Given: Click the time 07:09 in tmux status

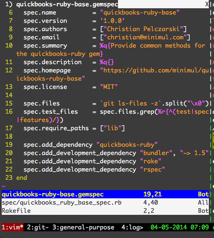Looking at the screenshot, I should point(199,227).
